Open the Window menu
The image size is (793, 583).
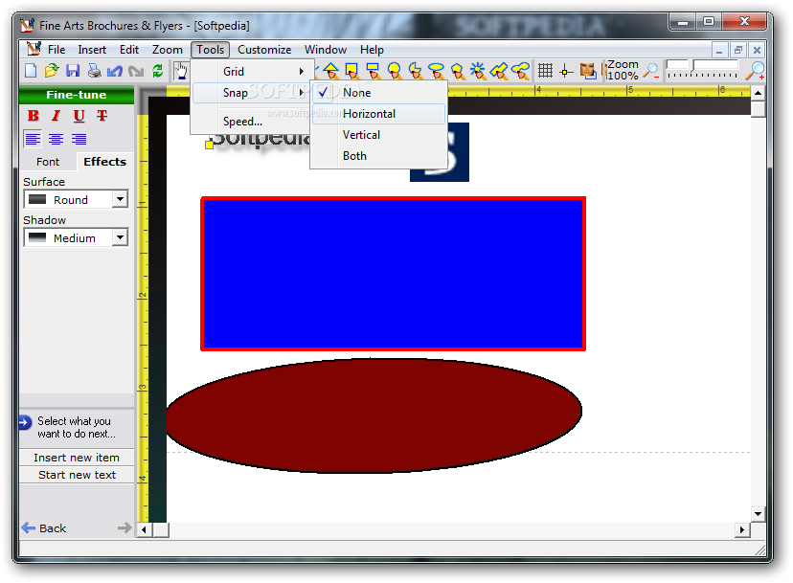326,50
